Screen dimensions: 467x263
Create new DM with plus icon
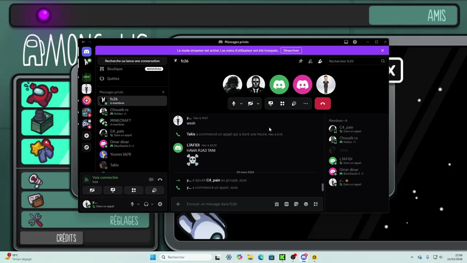[x=163, y=92]
